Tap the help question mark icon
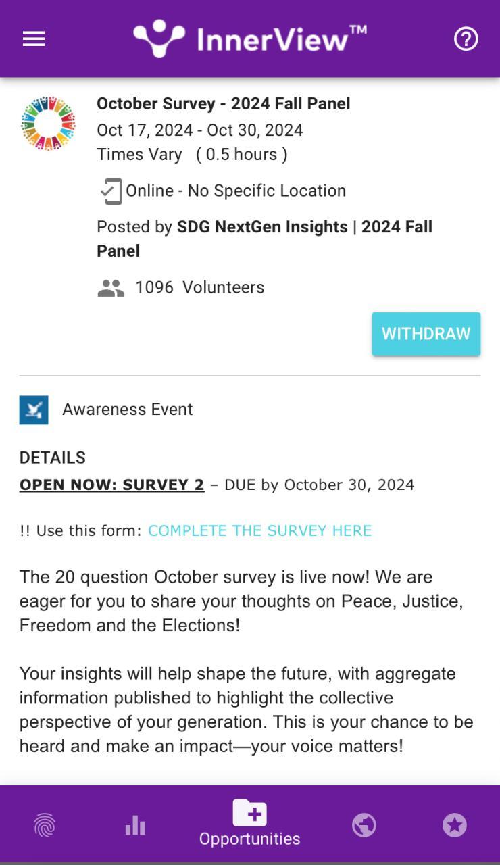The height and width of the screenshot is (865, 500). [x=466, y=39]
